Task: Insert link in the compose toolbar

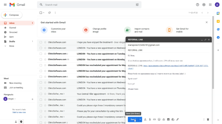Action: (154, 119)
